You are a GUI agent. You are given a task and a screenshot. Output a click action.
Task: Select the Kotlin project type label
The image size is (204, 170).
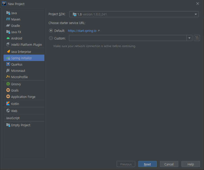click(15, 104)
